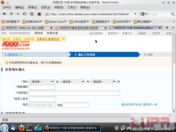Click the address bar URL field
Screen dimensions: 176x132
[x=90, y=14]
